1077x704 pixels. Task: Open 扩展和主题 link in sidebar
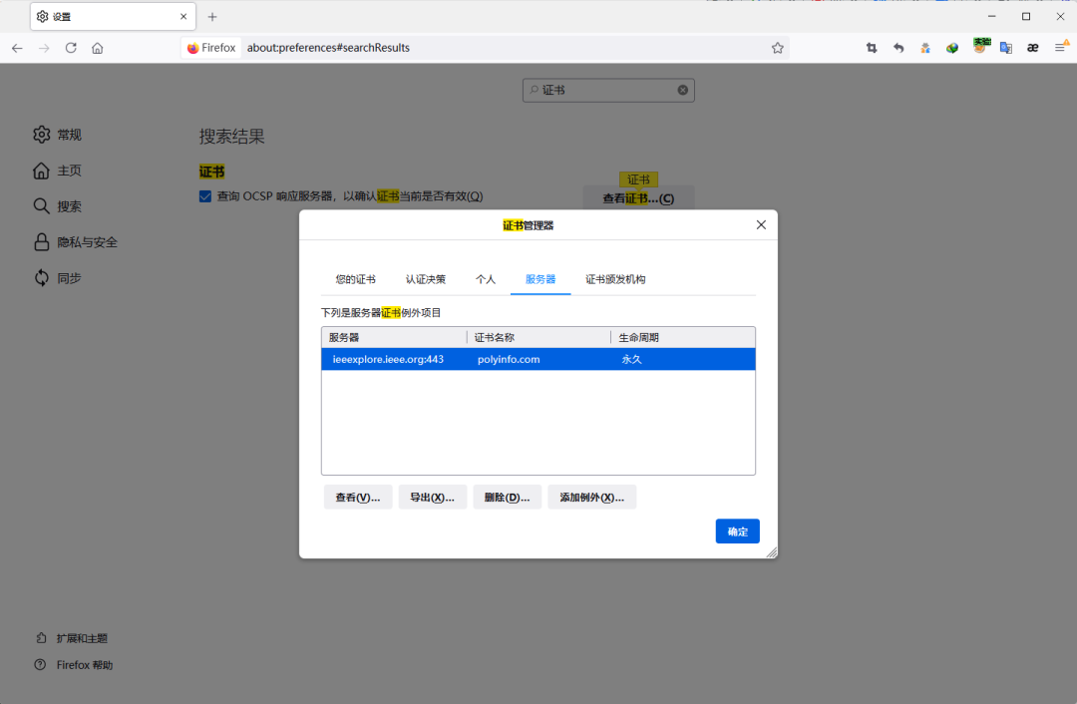coord(72,638)
